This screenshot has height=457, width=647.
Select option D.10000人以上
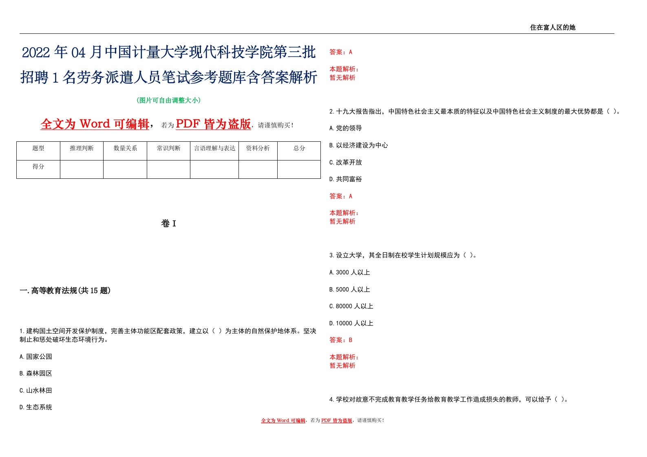tap(351, 323)
